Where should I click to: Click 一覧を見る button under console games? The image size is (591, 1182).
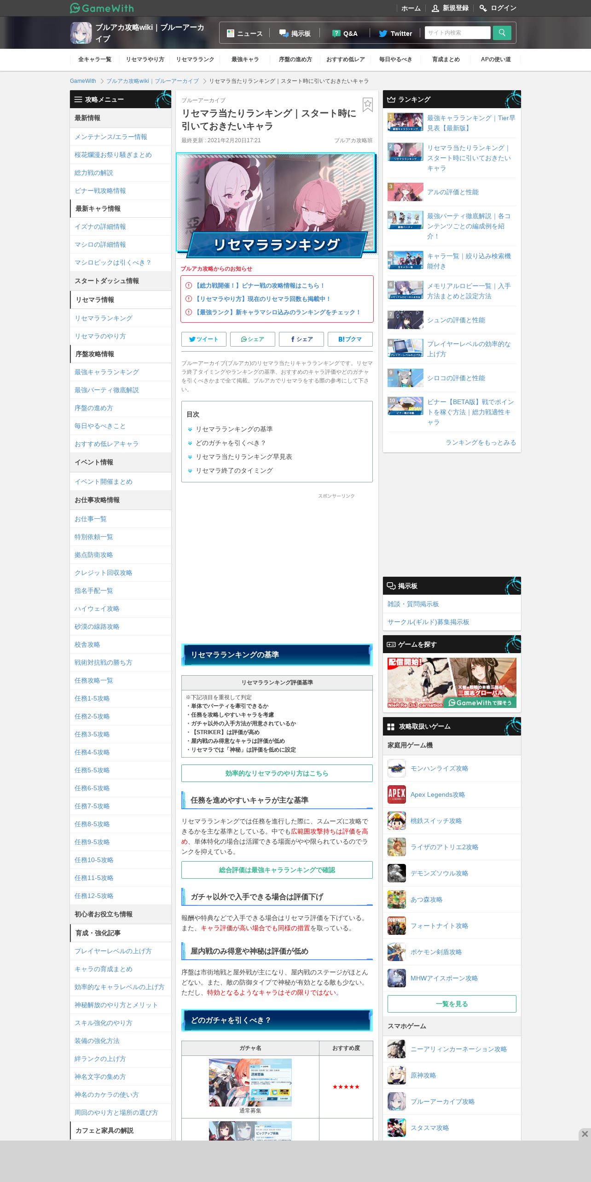point(452,1004)
